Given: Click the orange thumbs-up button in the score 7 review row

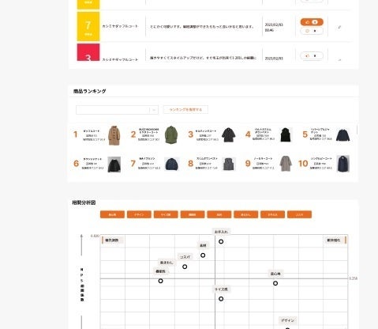Looking at the screenshot, I should pos(312,22).
